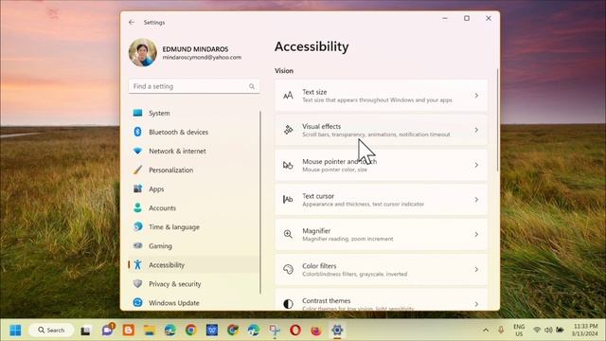The width and height of the screenshot is (606, 341).
Task: Open the Gaming settings category
Action: tap(194, 245)
